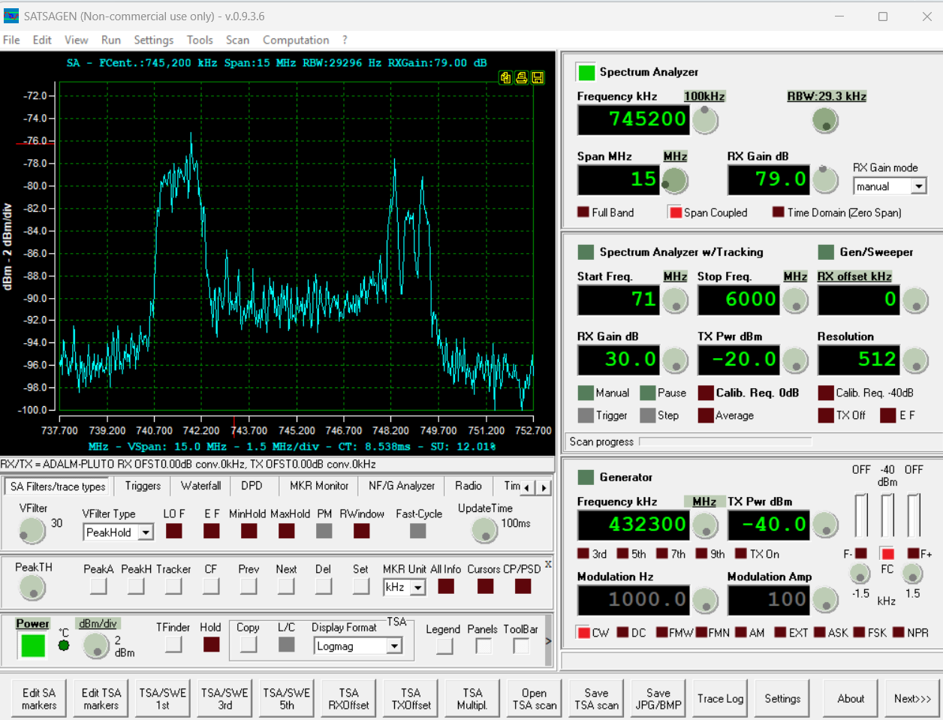Click the Generator mode indicator square
Image resolution: width=943 pixels, height=720 pixels.
585,477
